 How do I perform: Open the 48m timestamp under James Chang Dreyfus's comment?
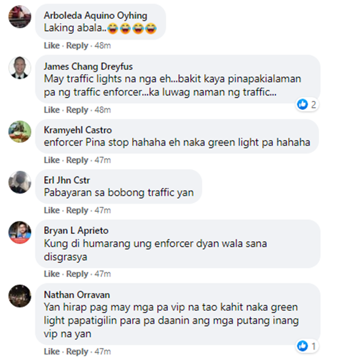[x=103, y=110]
